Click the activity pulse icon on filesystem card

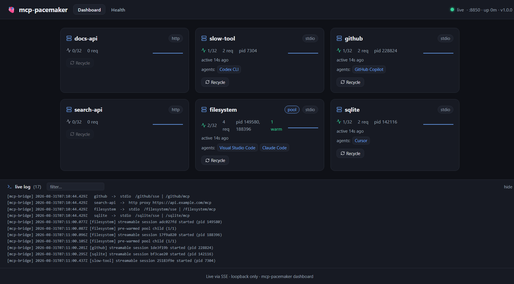click(x=204, y=125)
